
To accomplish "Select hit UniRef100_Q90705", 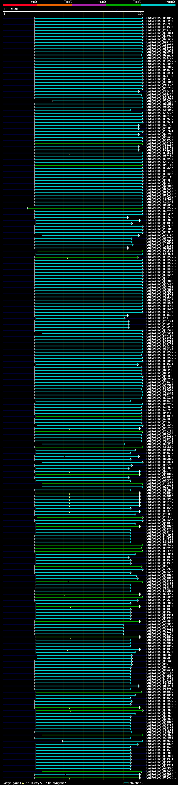I will tap(160, 392).
